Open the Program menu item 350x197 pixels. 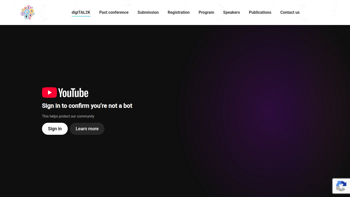[x=206, y=12]
